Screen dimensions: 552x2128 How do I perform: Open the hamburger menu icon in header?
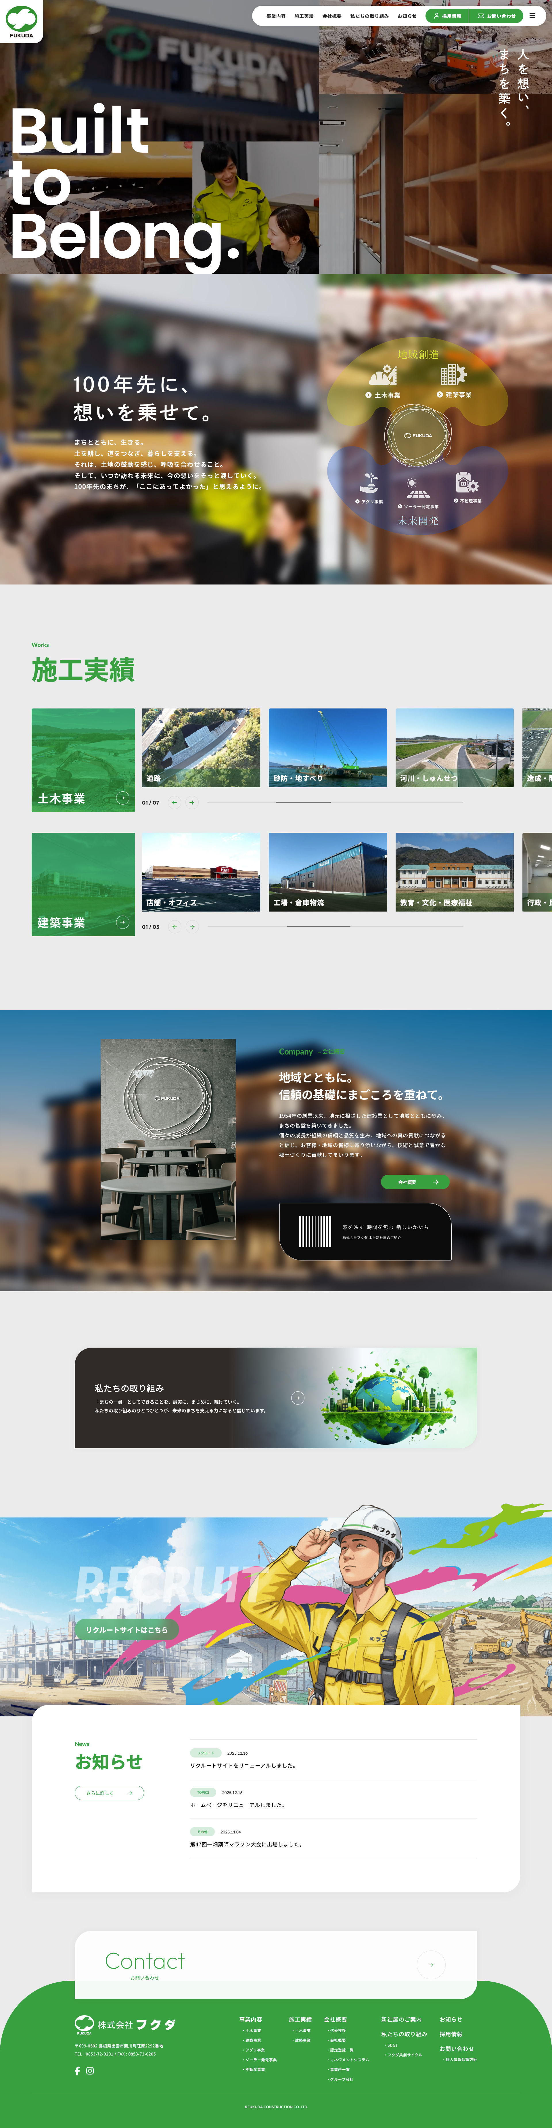pos(532,16)
